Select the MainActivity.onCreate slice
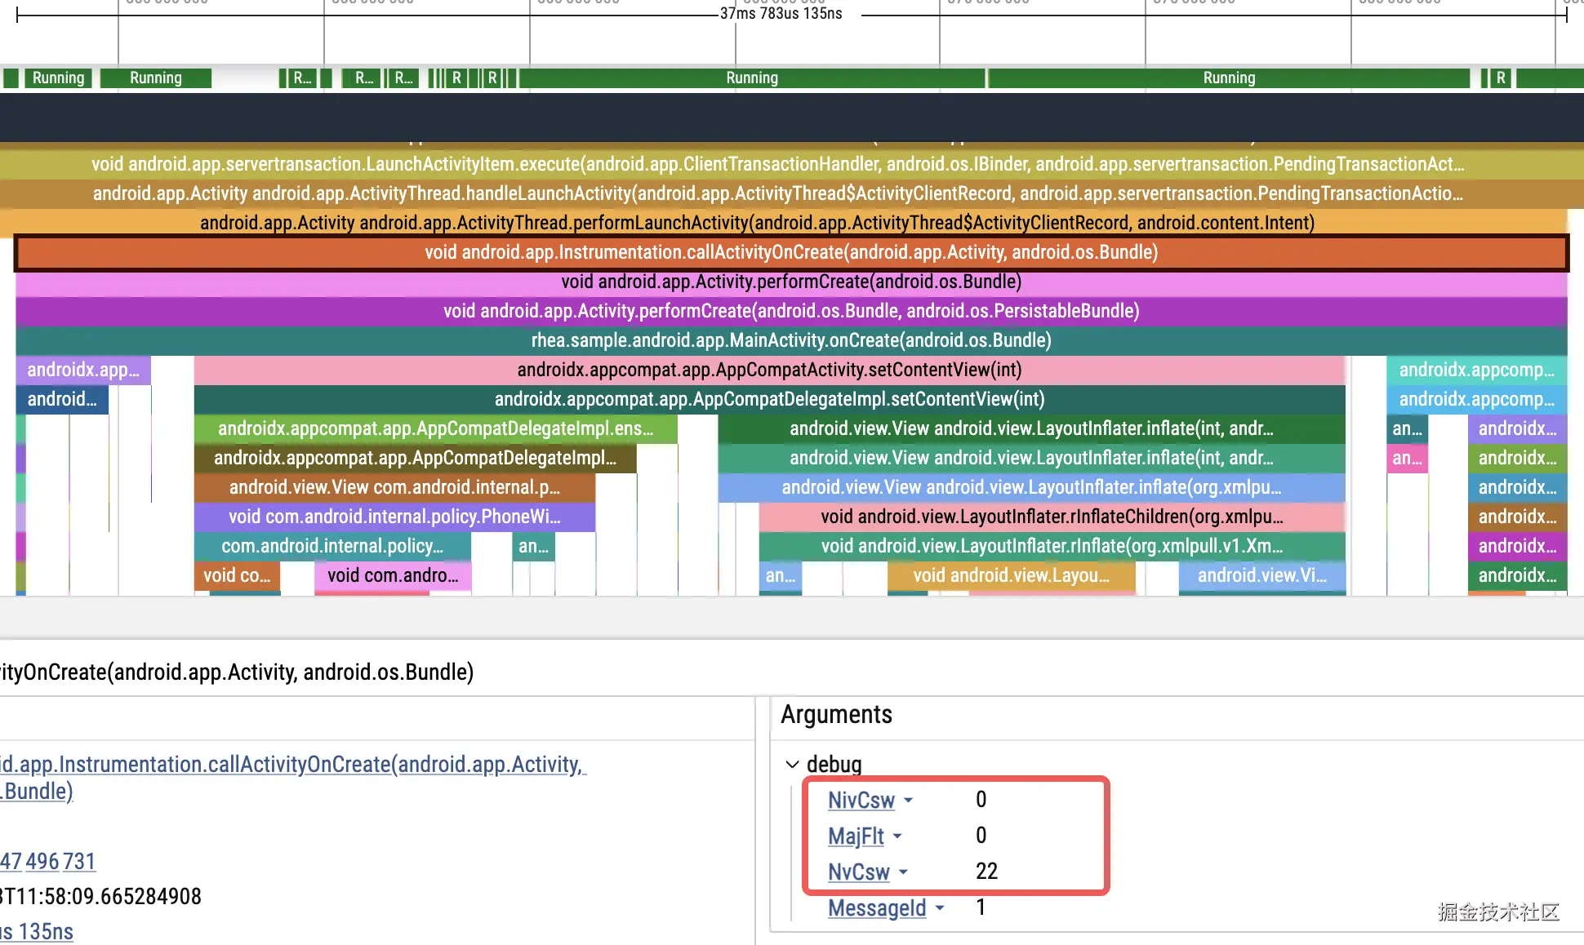Image resolution: width=1584 pixels, height=945 pixels. 790,340
